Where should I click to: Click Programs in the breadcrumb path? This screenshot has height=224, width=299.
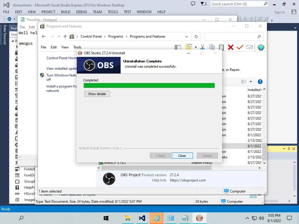tap(116, 36)
